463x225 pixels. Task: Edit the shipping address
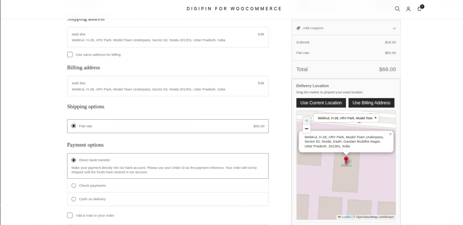click(261, 34)
